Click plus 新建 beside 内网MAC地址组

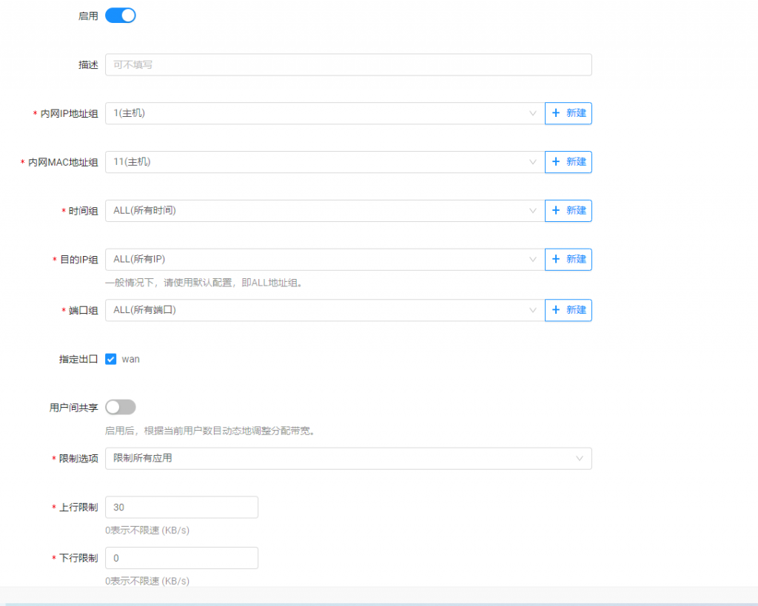(568, 162)
